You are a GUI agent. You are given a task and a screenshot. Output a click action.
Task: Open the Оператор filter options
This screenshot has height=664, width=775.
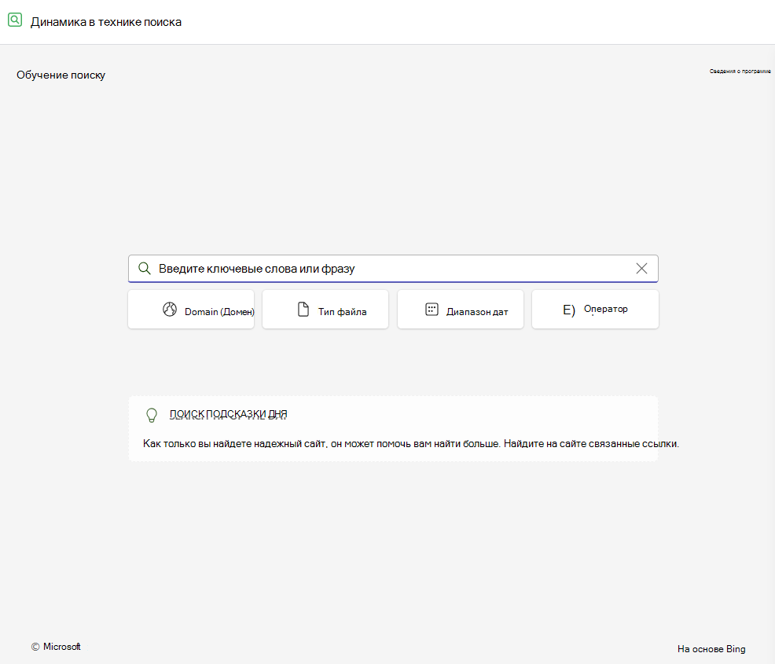click(595, 310)
